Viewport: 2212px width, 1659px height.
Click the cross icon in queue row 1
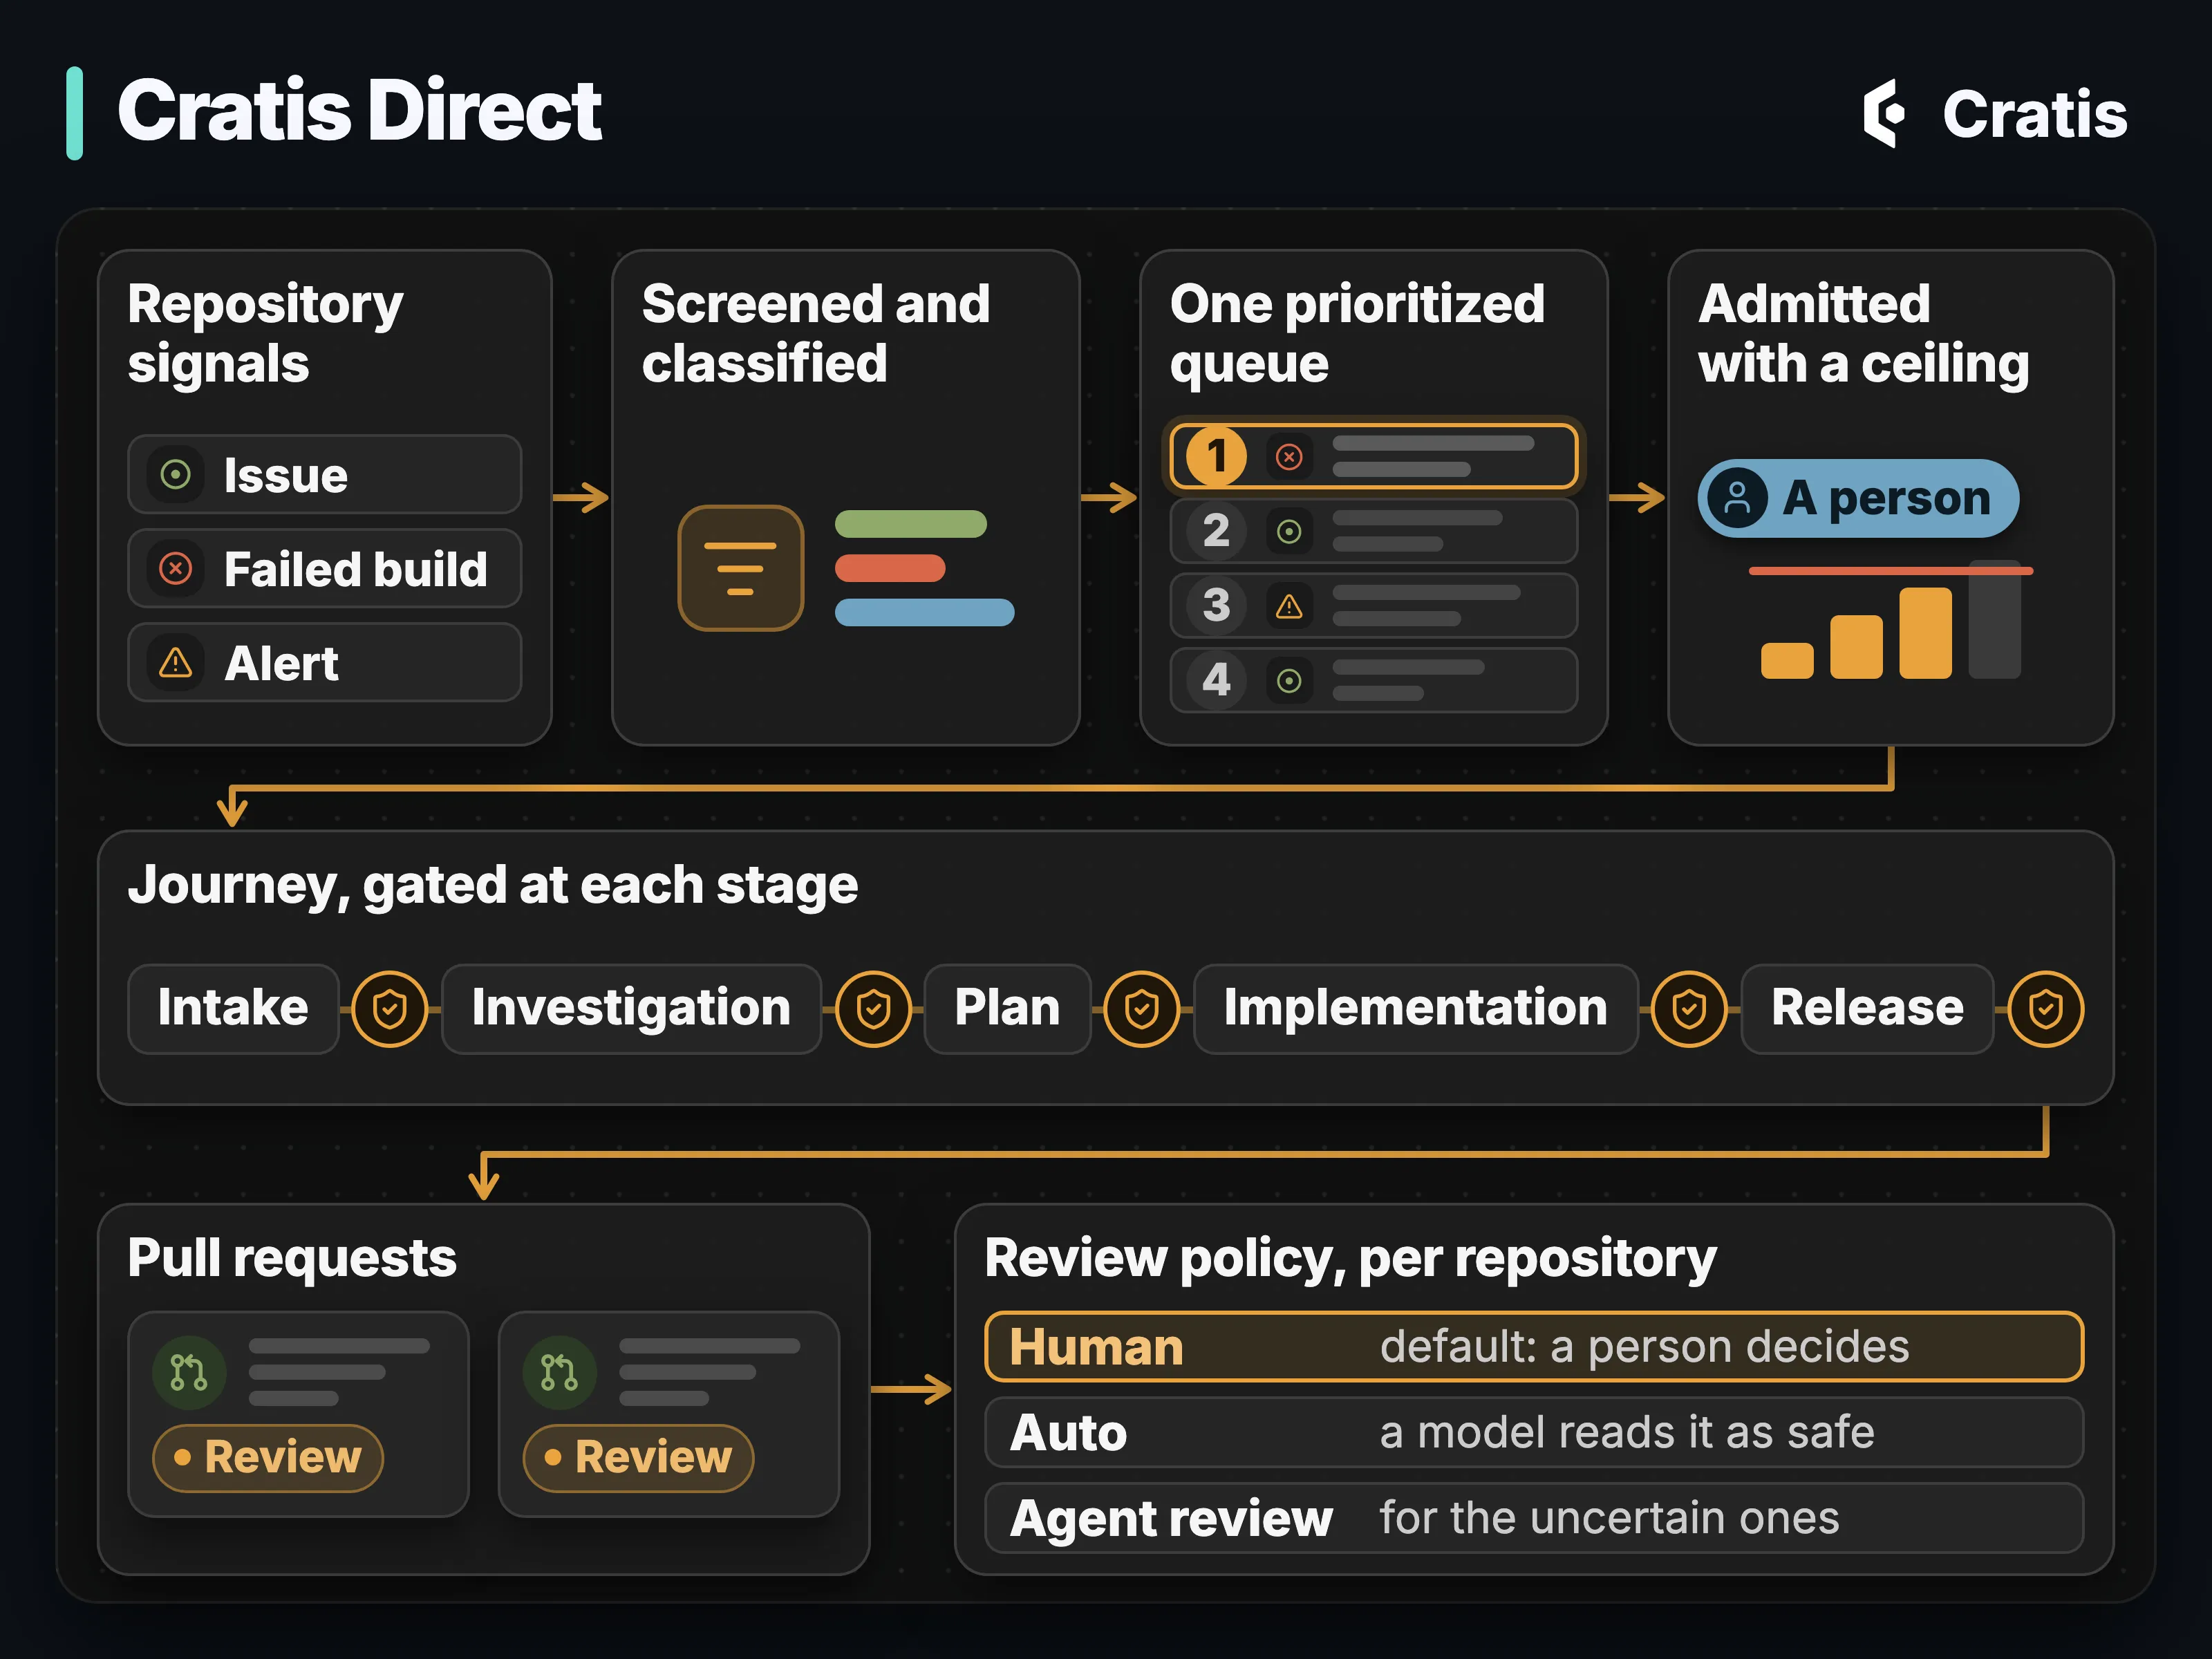(1289, 457)
